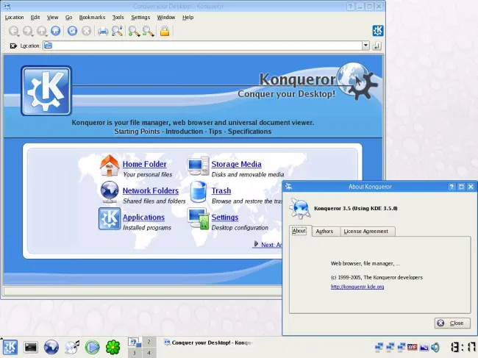Open the Window menu
478x358 pixels.
166,18
